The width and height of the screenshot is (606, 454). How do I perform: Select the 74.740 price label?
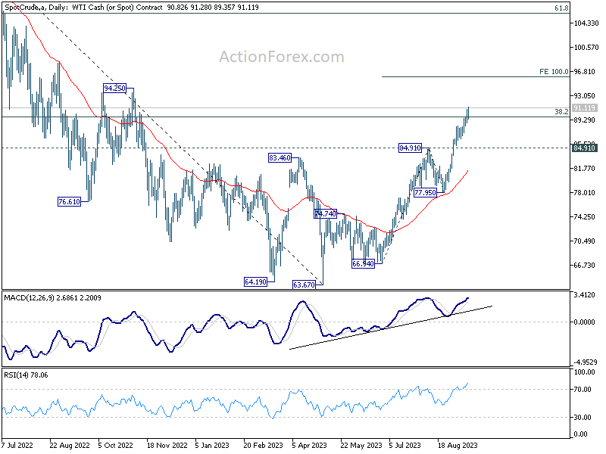(x=326, y=213)
